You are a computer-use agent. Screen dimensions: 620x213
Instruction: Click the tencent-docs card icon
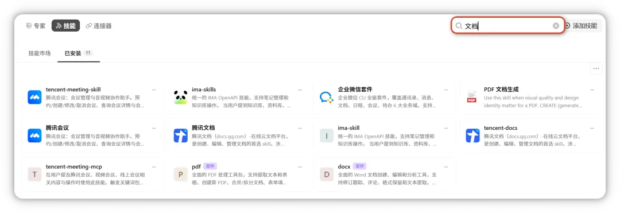coord(472,135)
